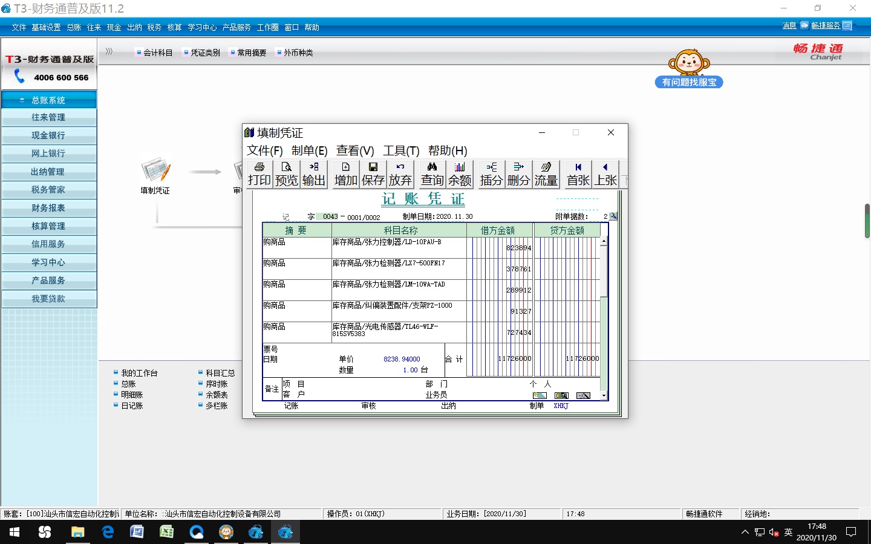Open File Explorer from taskbar
This screenshot has height=544, width=871.
pos(77,532)
